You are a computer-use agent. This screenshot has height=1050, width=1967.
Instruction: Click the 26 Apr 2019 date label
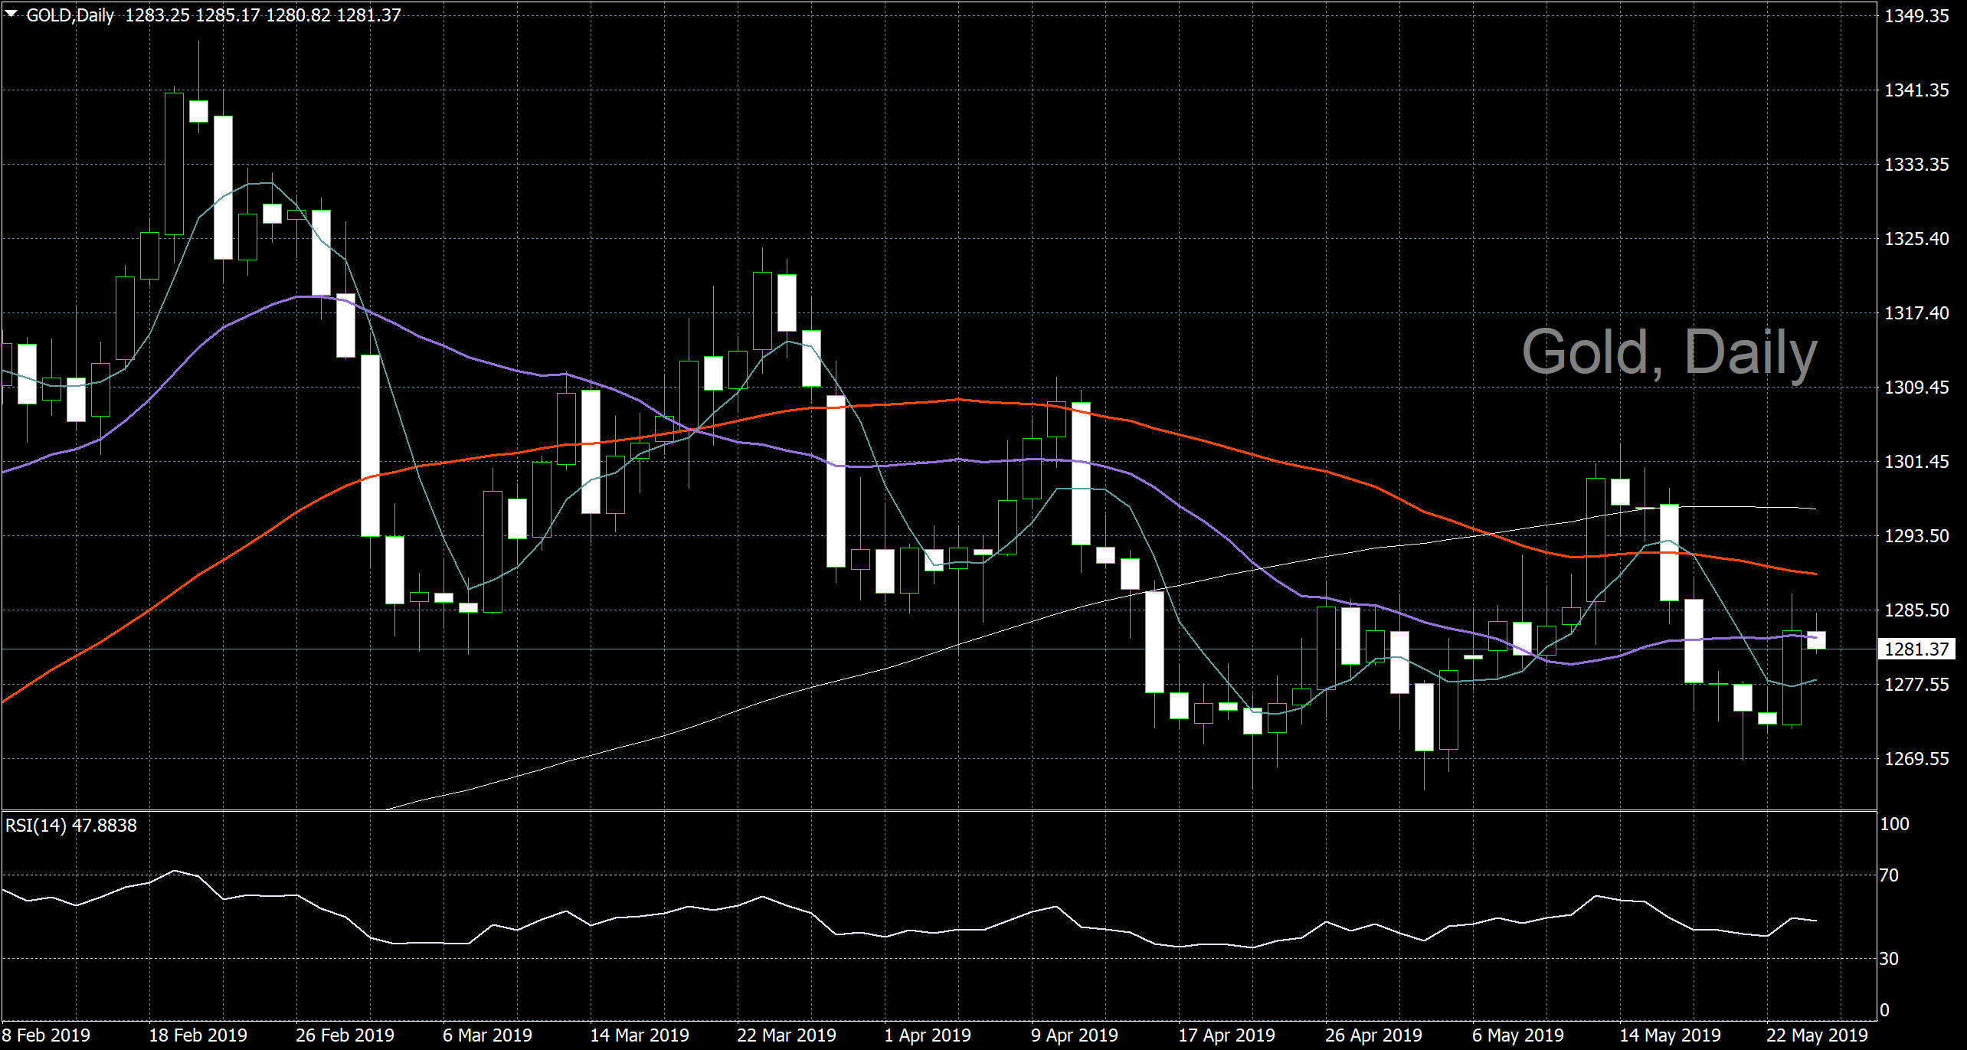pos(1373,1035)
